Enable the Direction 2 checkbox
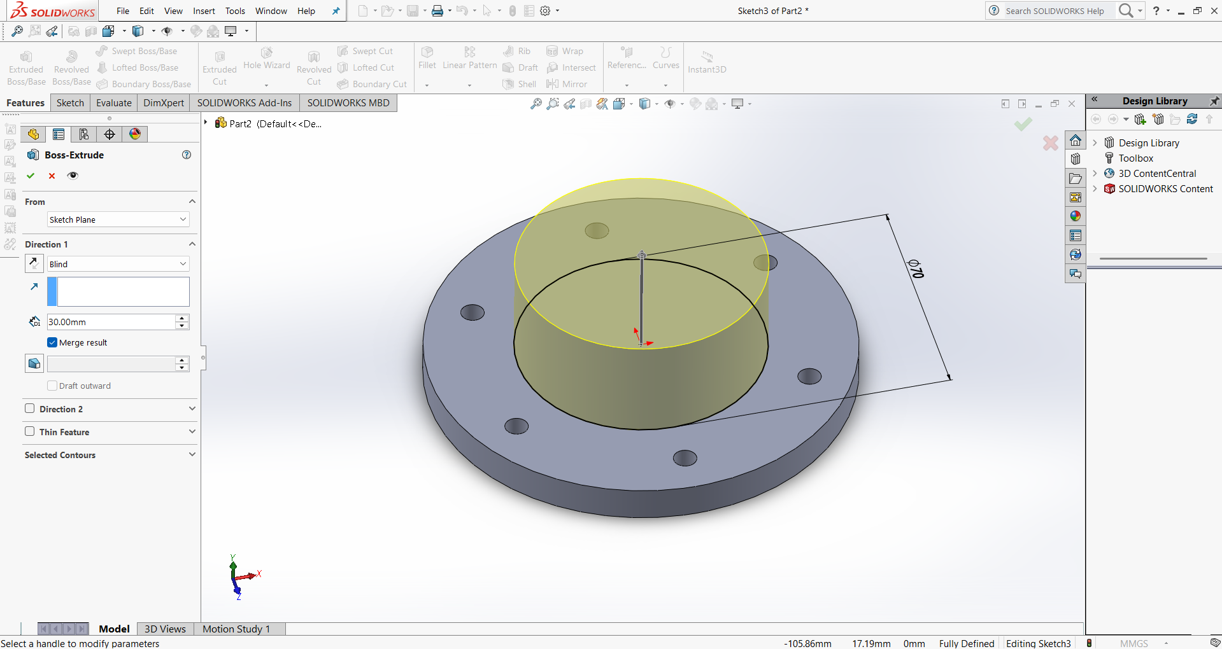 pyautogui.click(x=29, y=408)
